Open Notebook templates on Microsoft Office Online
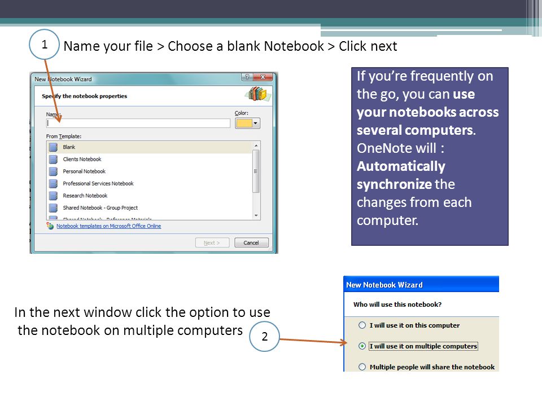 pos(108,226)
